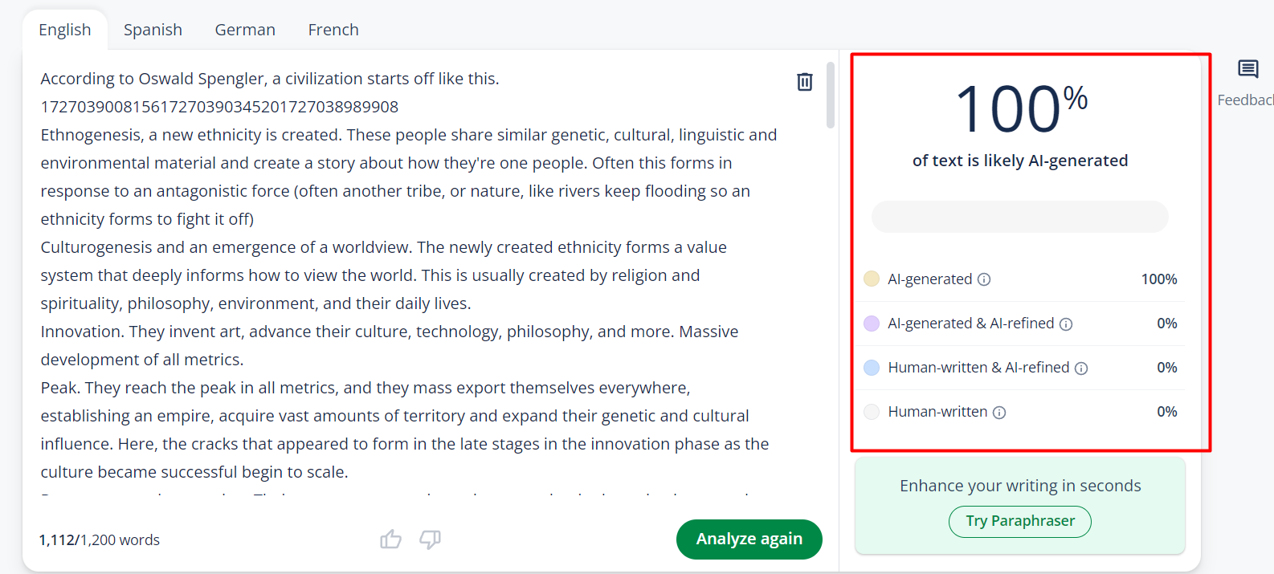Screen dimensions: 1274x574
Task: Click the trash icon to delete text
Action: 804,82
